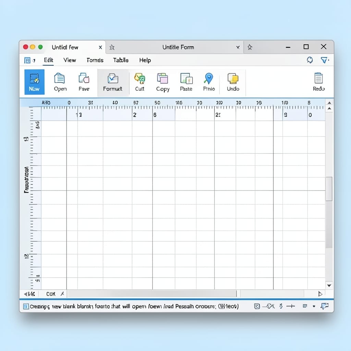The height and width of the screenshot is (351, 351).
Task: Open the small dropdown dot in status bar
Action: point(314,306)
